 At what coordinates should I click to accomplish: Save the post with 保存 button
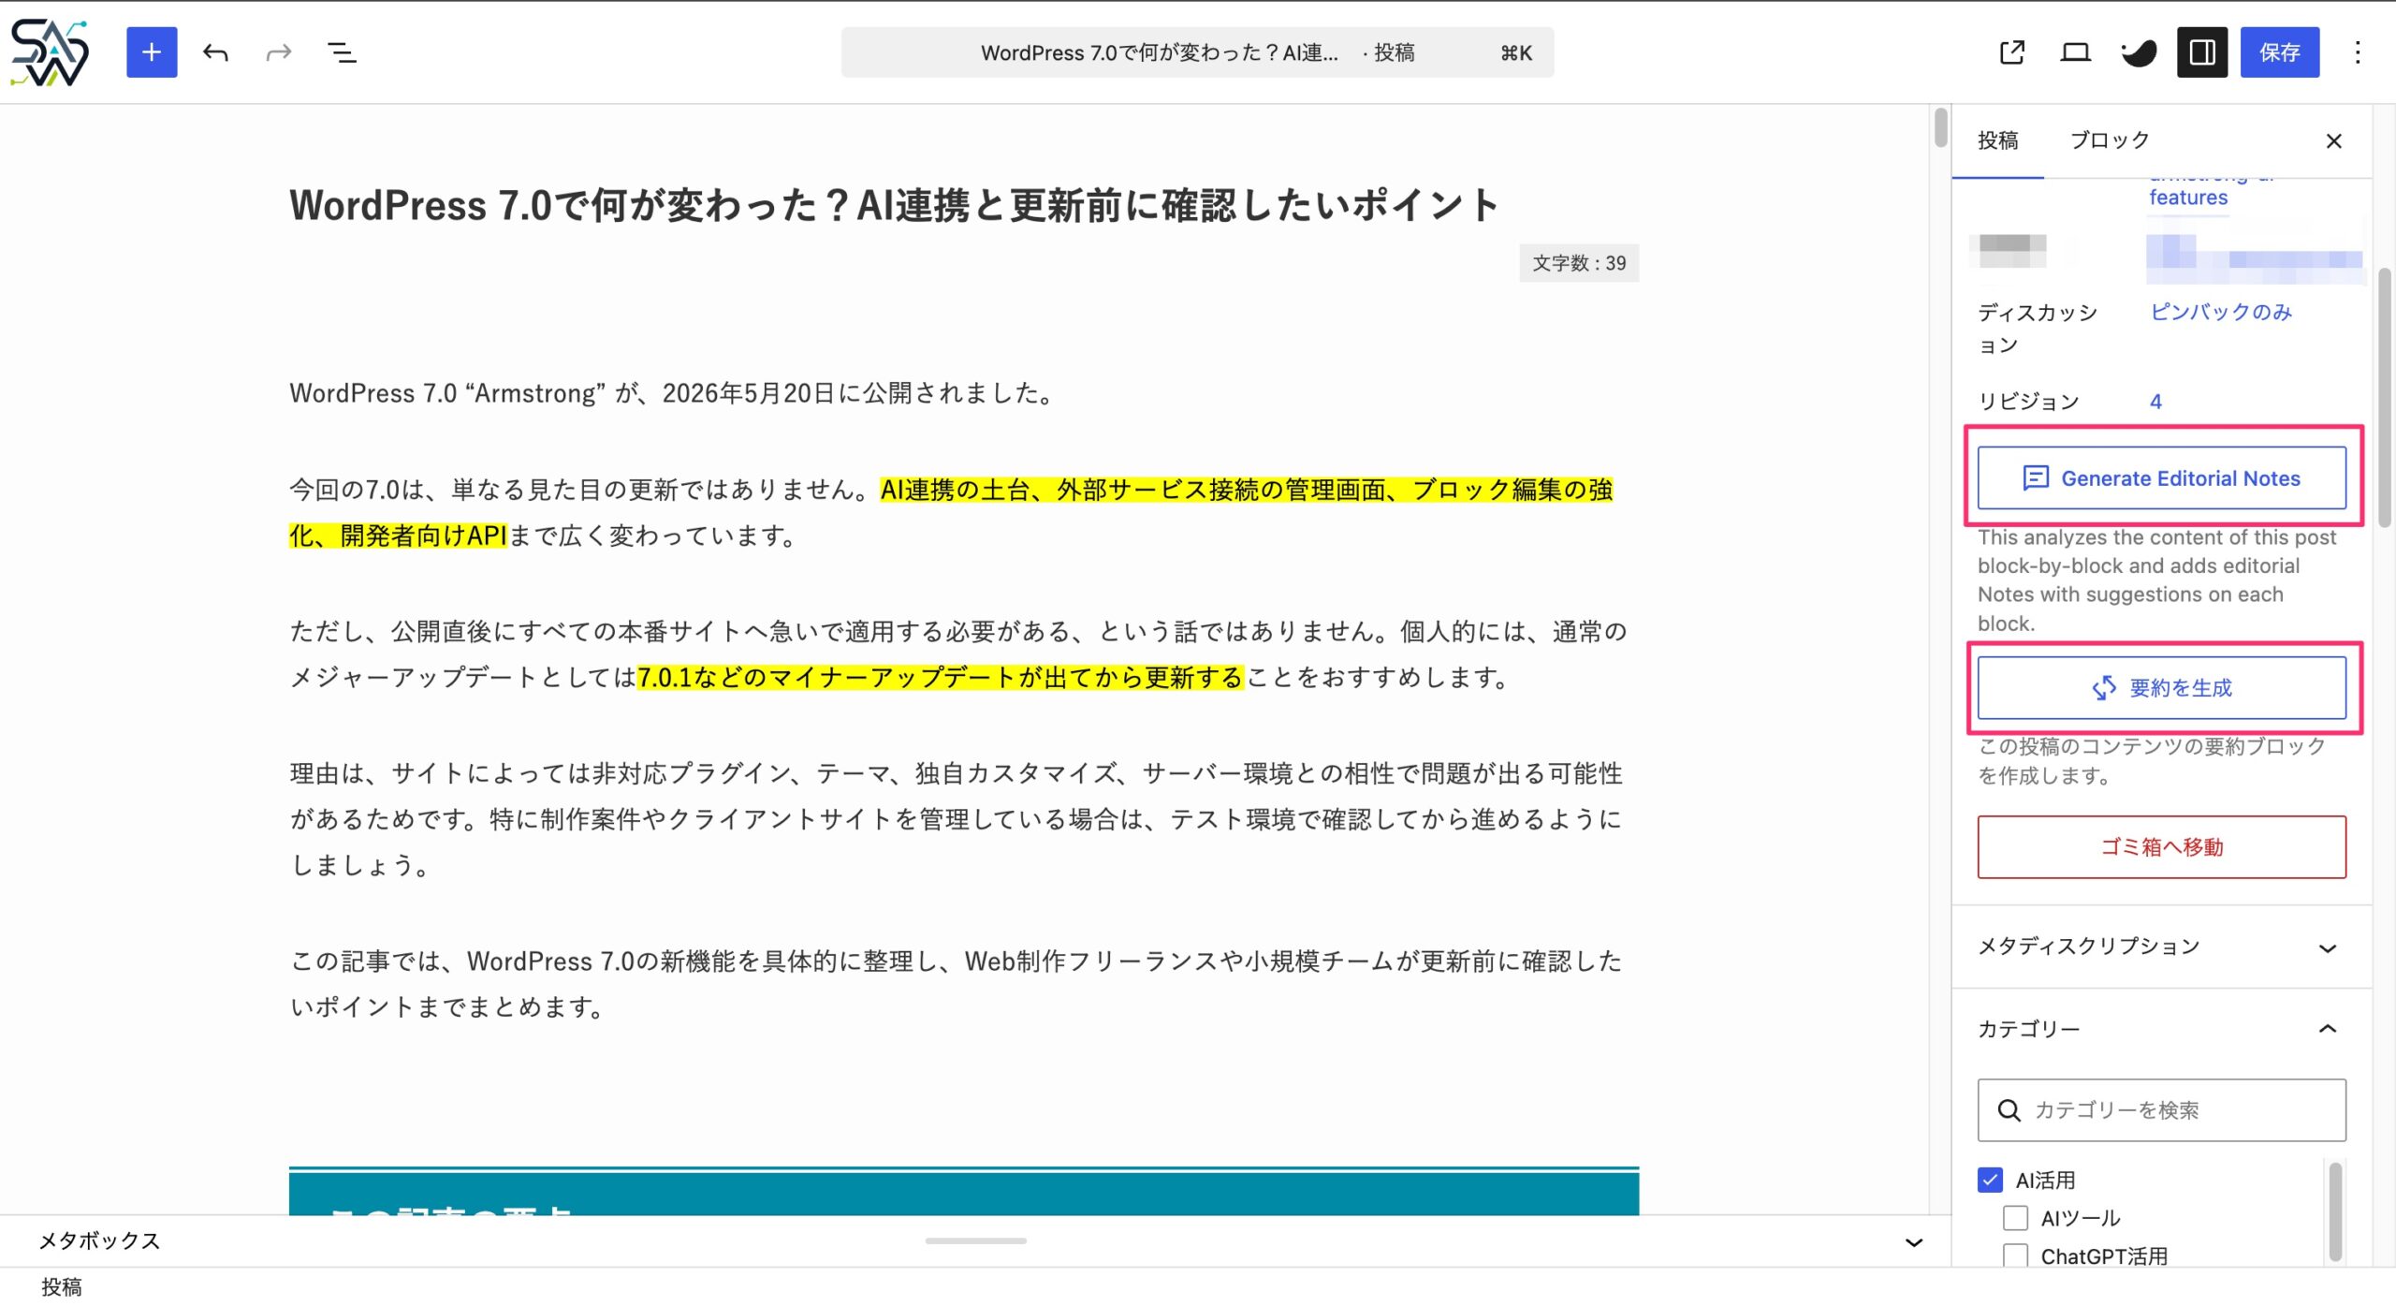click(x=2280, y=52)
